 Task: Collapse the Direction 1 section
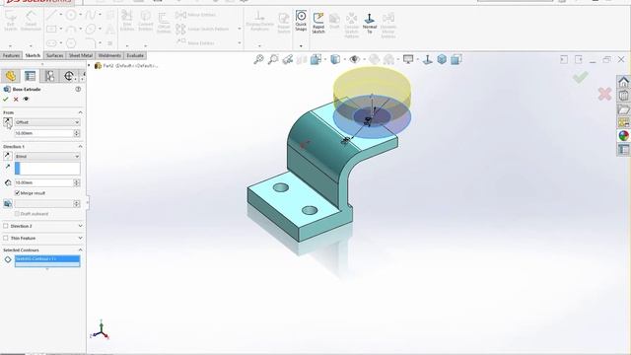tap(80, 147)
